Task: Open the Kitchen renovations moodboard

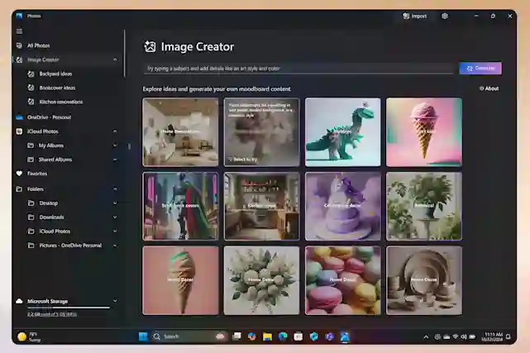Action: [61, 102]
